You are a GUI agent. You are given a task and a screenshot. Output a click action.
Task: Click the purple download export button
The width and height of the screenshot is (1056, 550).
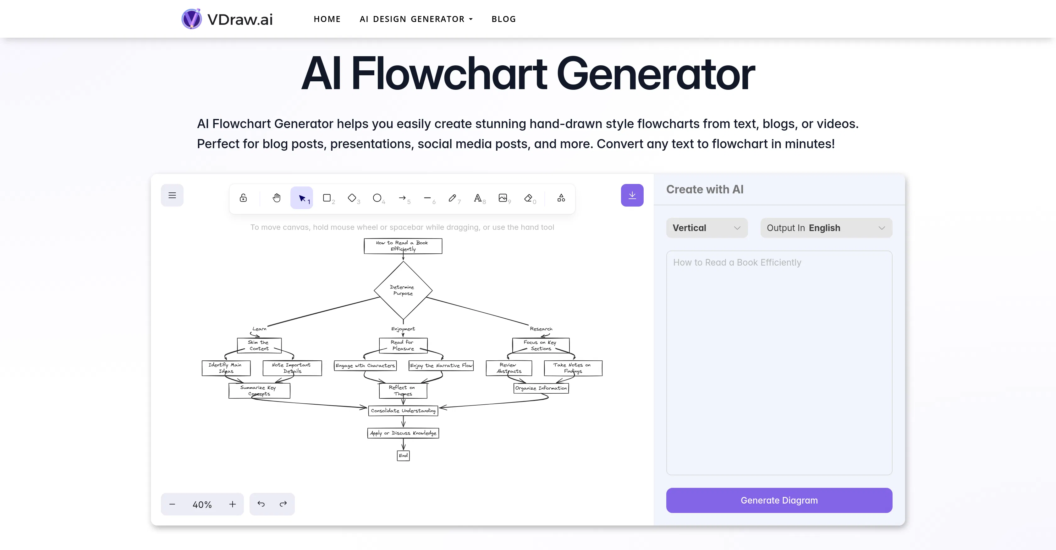pyautogui.click(x=632, y=195)
